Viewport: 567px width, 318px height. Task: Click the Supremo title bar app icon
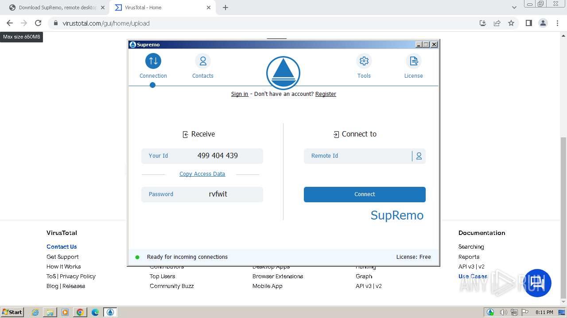pyautogui.click(x=132, y=44)
